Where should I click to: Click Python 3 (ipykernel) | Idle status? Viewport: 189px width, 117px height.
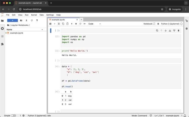(39, 116)
